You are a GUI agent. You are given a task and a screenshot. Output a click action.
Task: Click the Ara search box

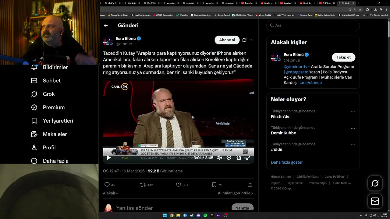pos(313,25)
